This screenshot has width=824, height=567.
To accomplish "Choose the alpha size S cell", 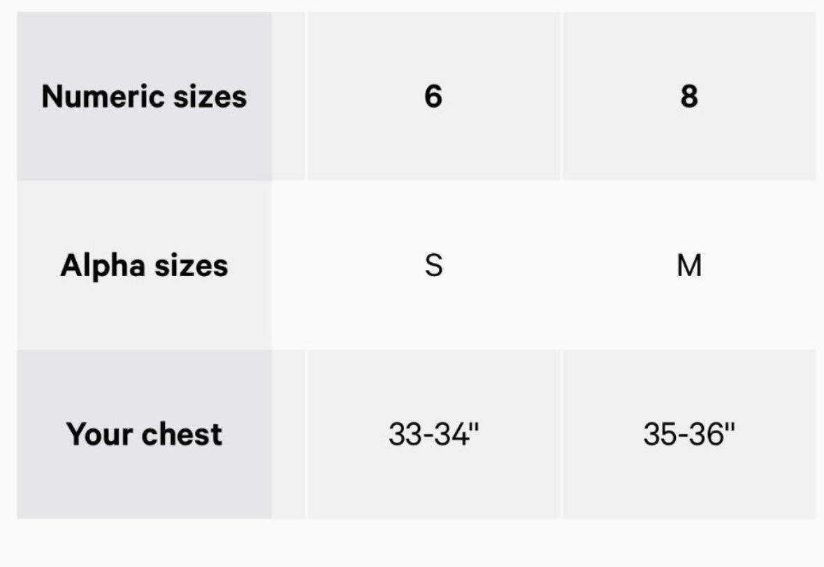I will point(433,266).
